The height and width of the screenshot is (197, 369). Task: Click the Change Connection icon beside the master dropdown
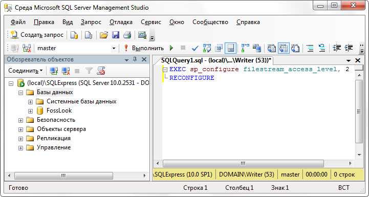27,48
